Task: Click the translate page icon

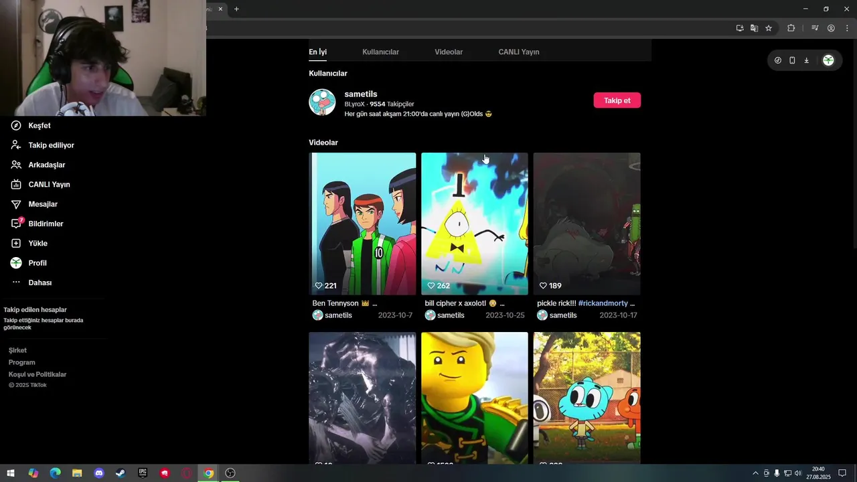Action: [754, 28]
